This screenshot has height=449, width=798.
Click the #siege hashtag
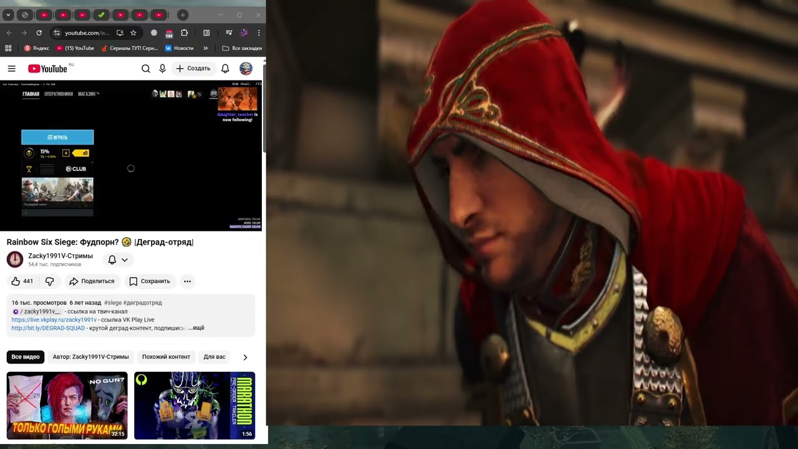[x=112, y=302]
